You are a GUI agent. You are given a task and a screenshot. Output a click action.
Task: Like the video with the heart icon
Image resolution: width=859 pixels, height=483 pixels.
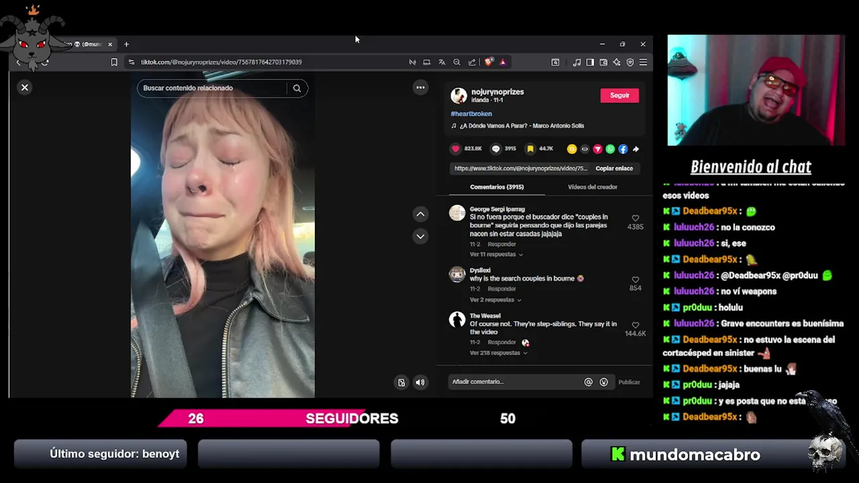[456, 149]
